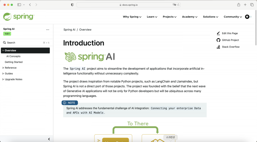
Task: Open the GitHub Project link
Action: pyautogui.click(x=230, y=40)
